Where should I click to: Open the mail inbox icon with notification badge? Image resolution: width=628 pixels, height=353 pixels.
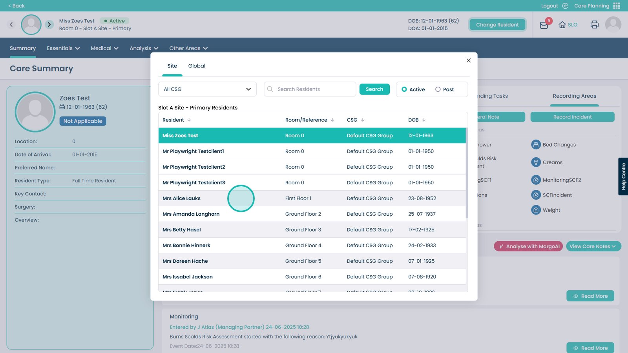pos(544,25)
